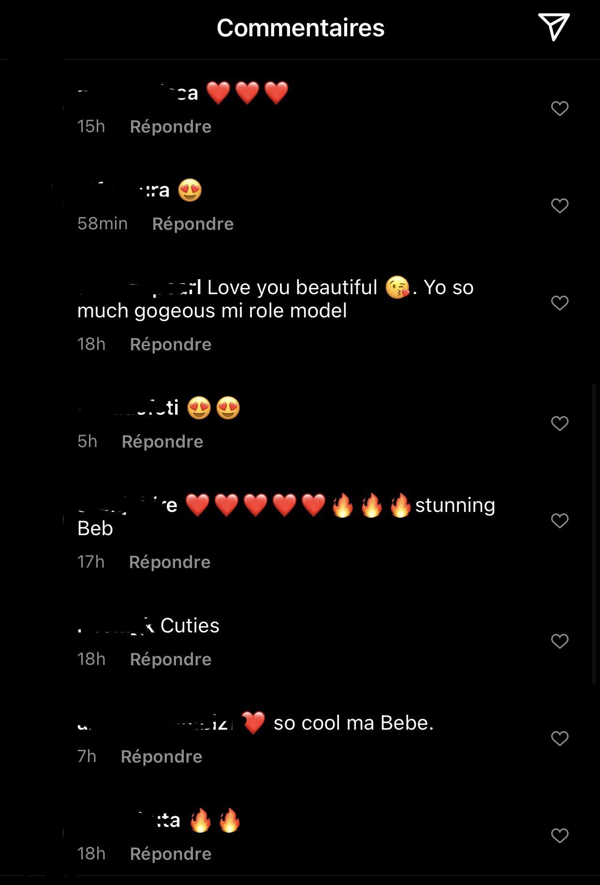Viewport: 600px width, 885px height.
Task: Like the three red hearts comment
Action: point(559,108)
